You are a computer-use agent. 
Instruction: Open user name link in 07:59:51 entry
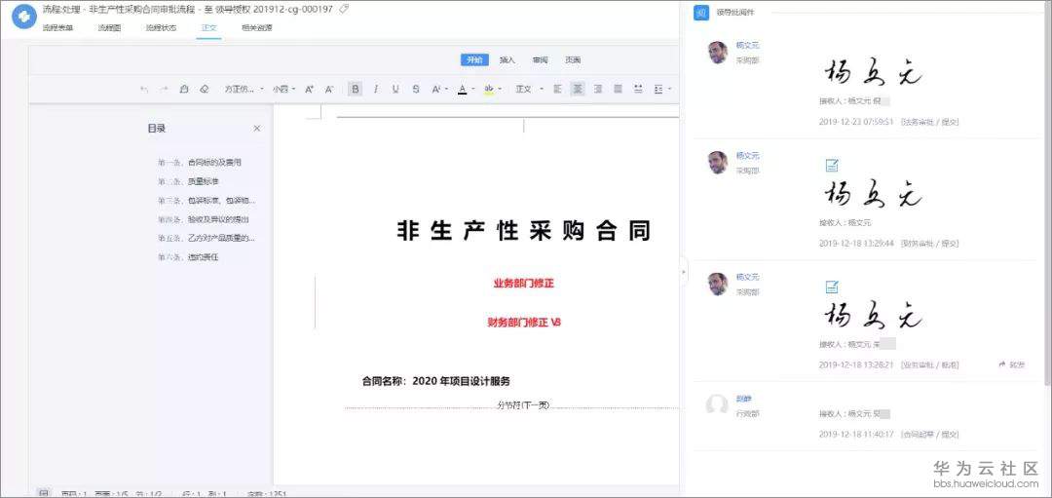(747, 45)
